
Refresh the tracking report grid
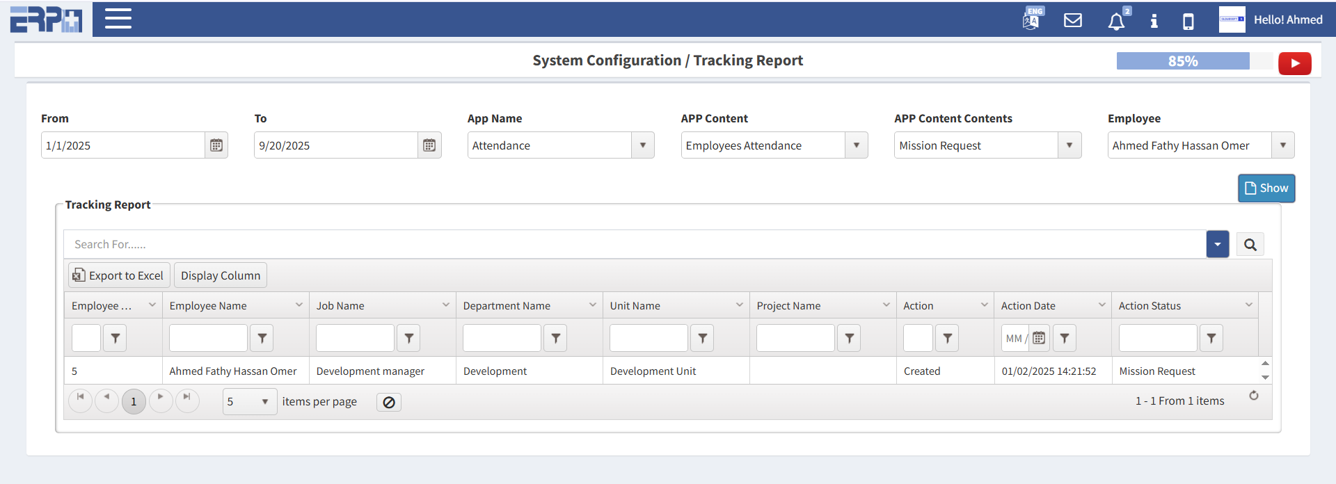[x=1254, y=396]
